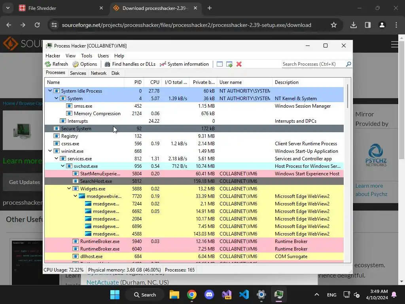The height and width of the screenshot is (304, 405).
Task: Select RuntimeBroker.exe with PID 6040
Action: [x=194, y=249]
